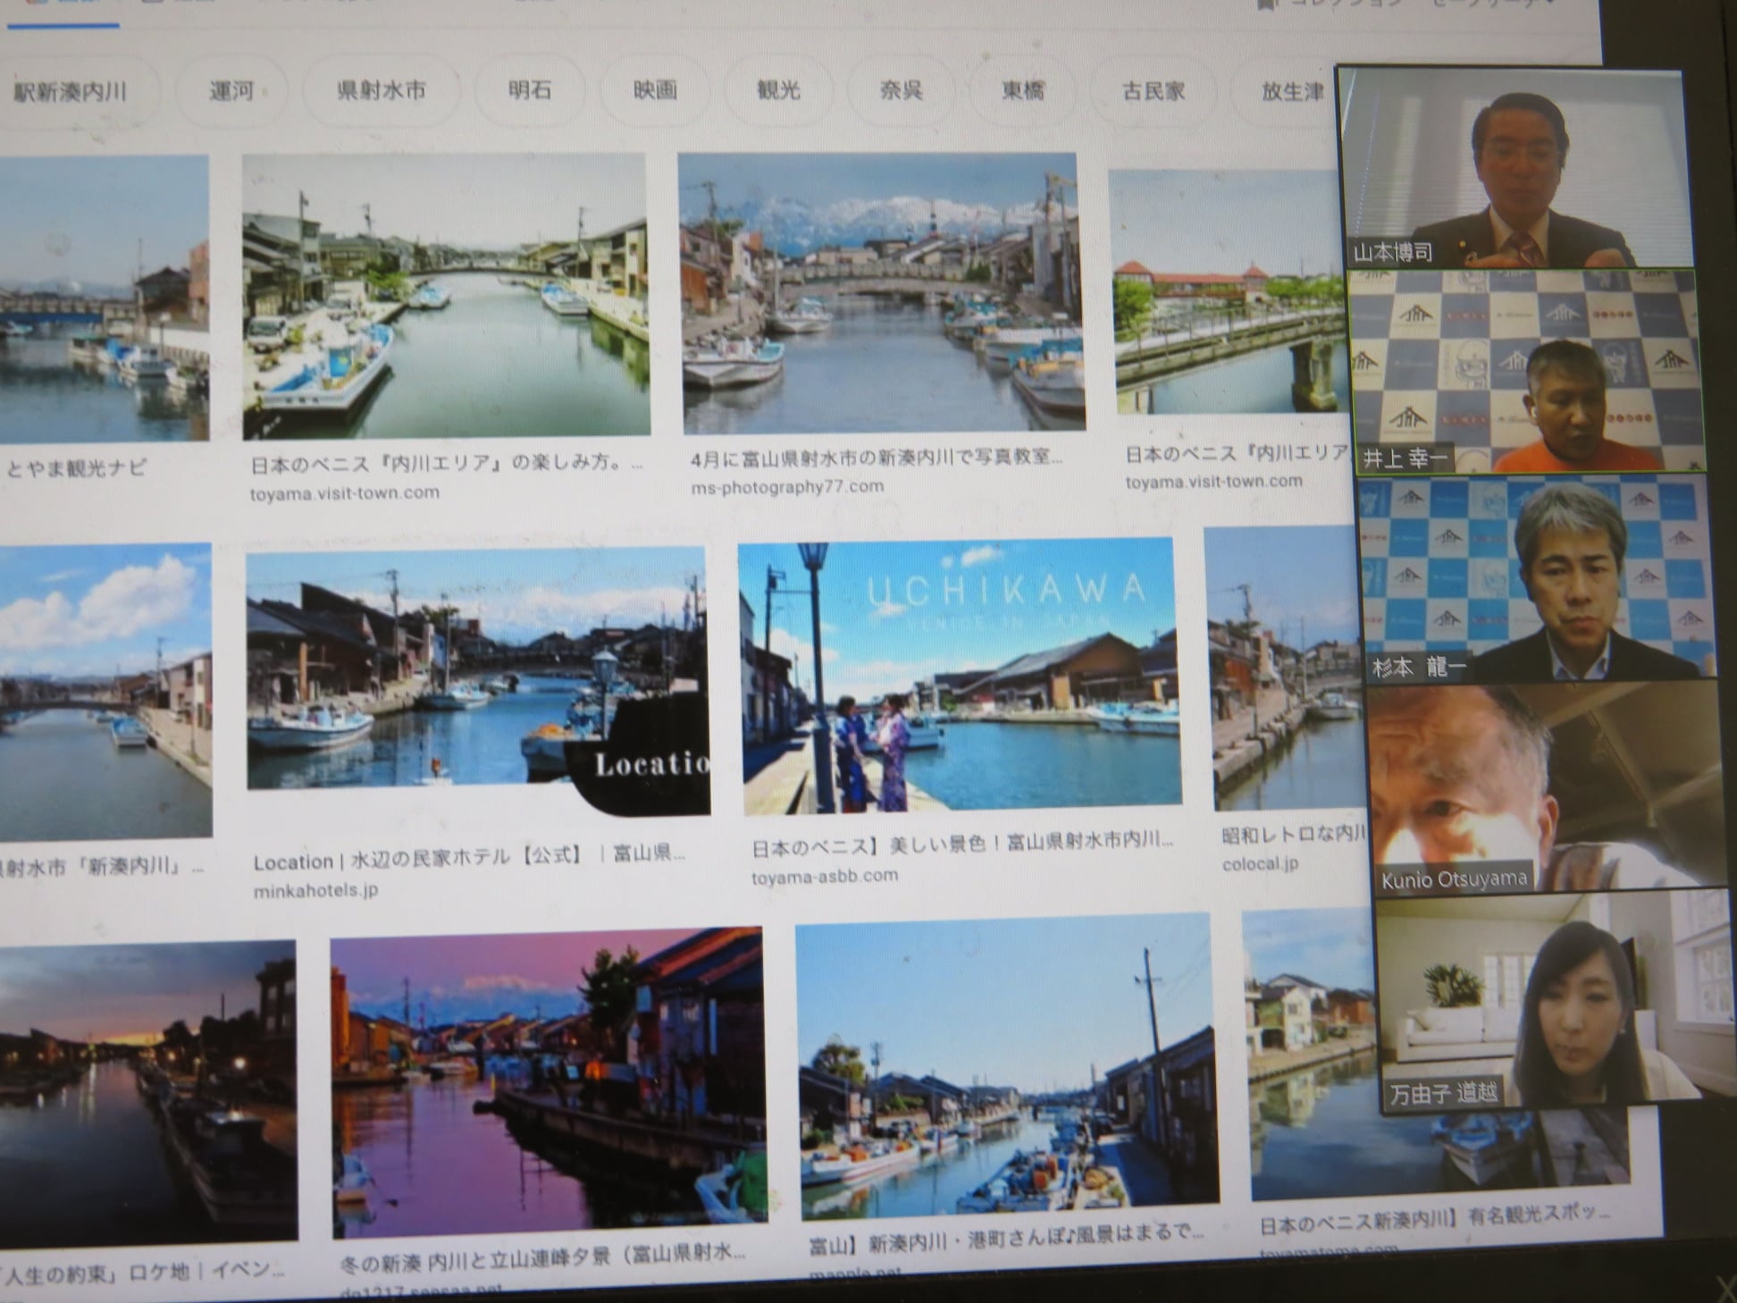Select the 県射水市 filter chip
Image resolution: width=1737 pixels, height=1303 pixels.
click(x=381, y=90)
